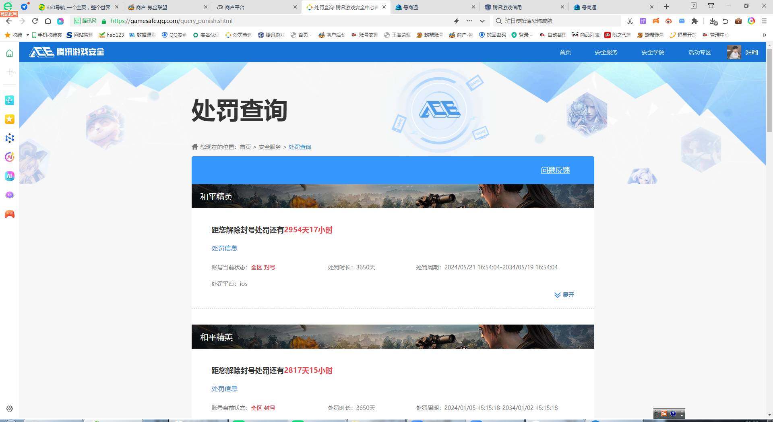Open the browser home icon in sidebar
The width and height of the screenshot is (773, 422).
[x=9, y=52]
